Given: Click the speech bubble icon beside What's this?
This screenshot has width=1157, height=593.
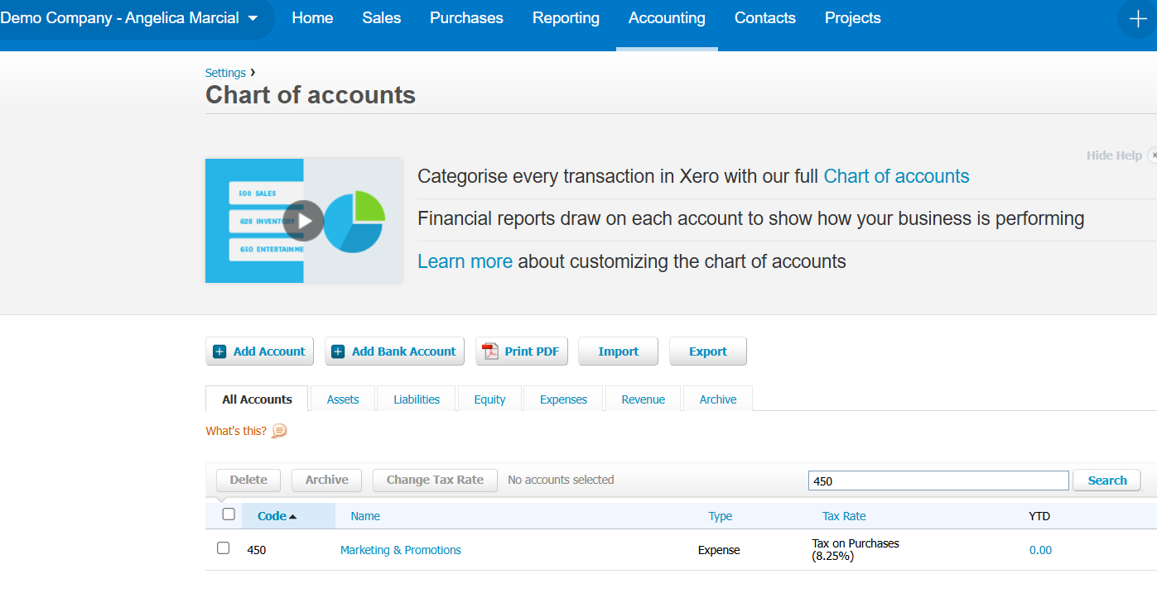Looking at the screenshot, I should tap(279, 431).
